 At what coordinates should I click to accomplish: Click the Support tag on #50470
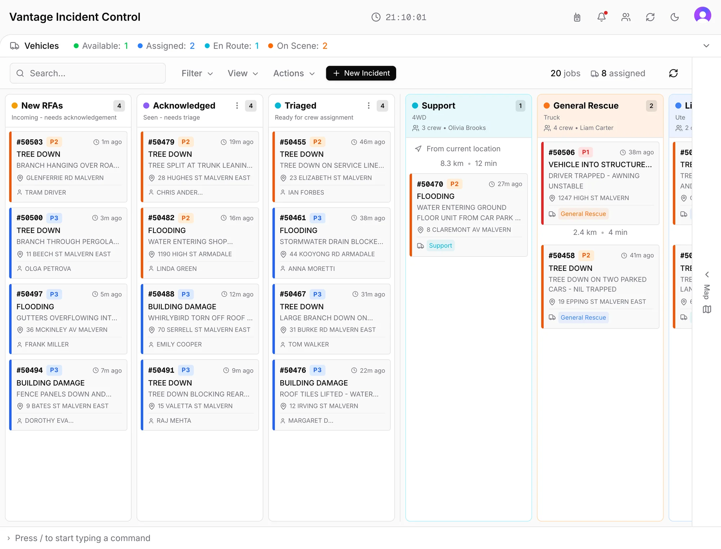pos(440,246)
